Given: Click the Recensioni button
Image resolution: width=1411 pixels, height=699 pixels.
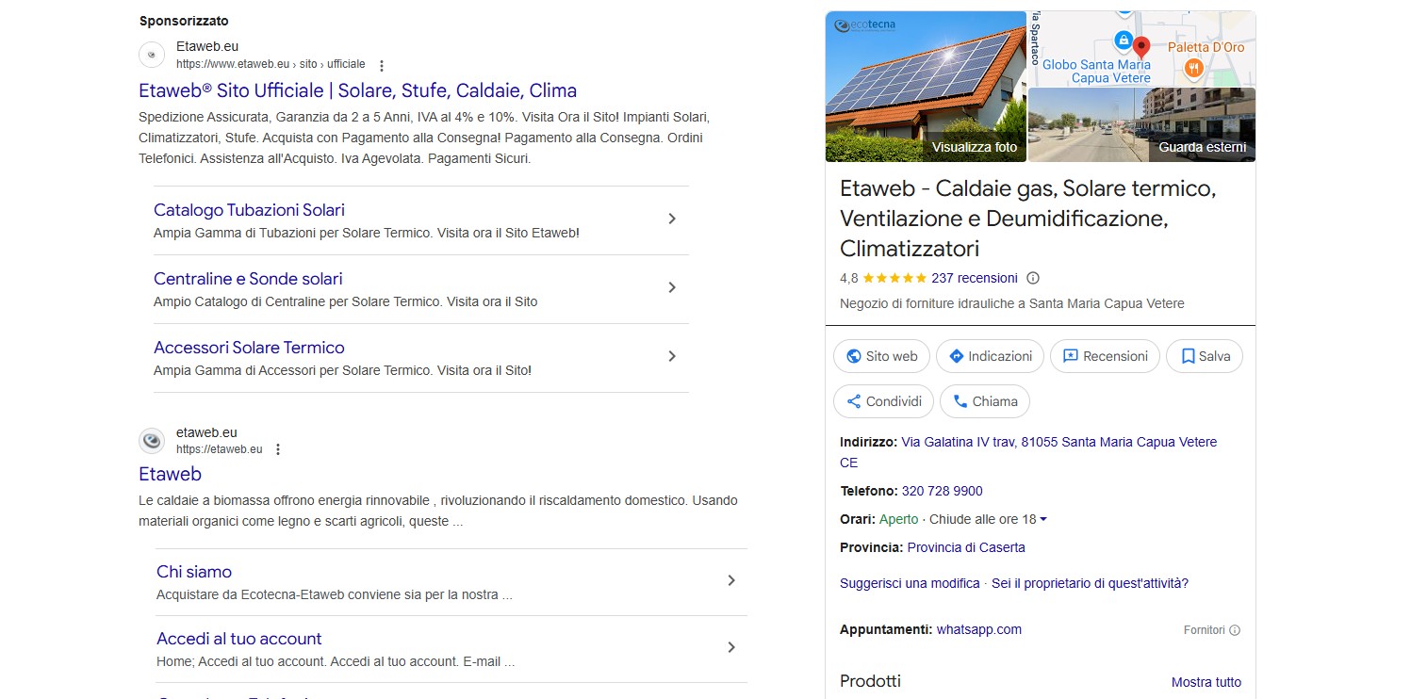Looking at the screenshot, I should click(1105, 356).
